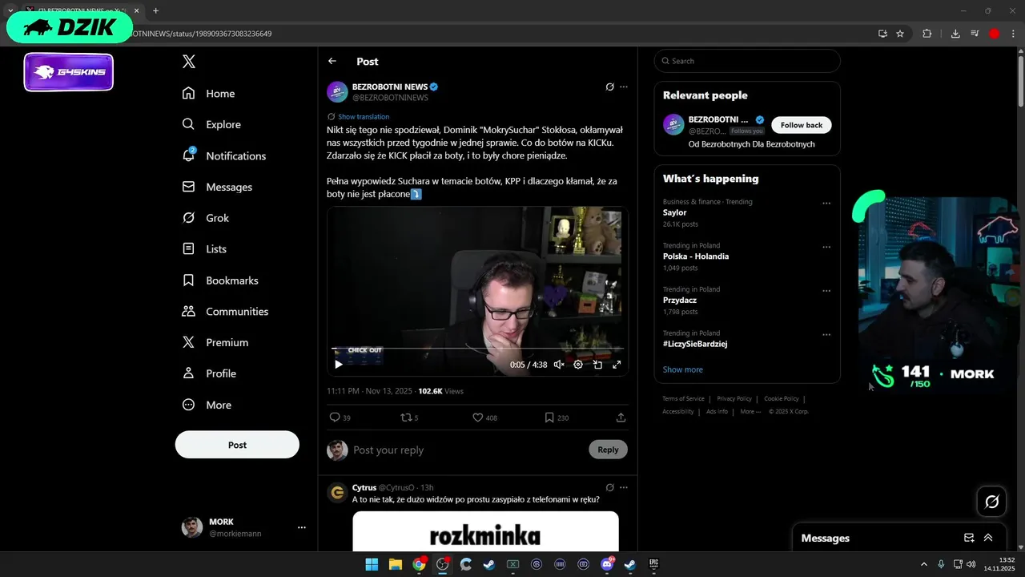Click Follow back button

tap(802, 125)
